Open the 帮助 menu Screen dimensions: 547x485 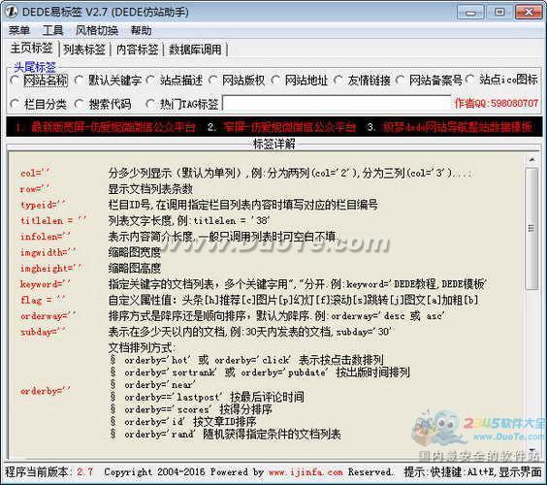click(x=142, y=31)
